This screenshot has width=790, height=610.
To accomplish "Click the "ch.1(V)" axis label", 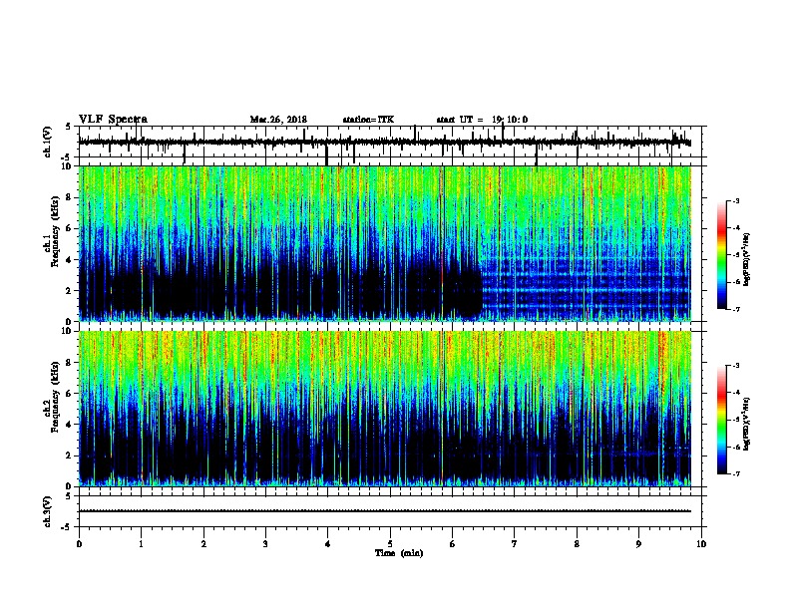I will click(48, 142).
